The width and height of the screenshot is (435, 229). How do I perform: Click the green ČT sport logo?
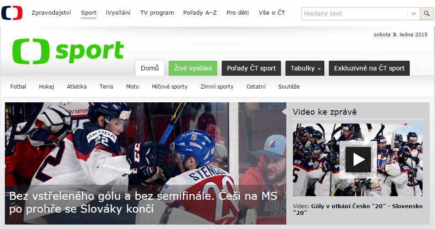[68, 51]
